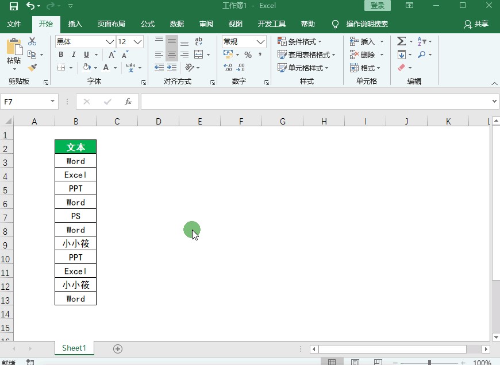Click the Insert Function fx icon
Screen dimensions: 500x365
tap(128, 102)
